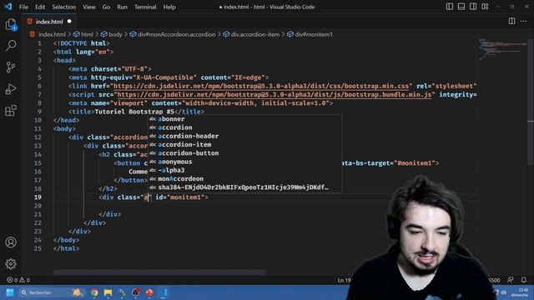Choose 'monAccordeon' autocomplete suggestion
This screenshot has width=534, height=300.
(x=244, y=179)
